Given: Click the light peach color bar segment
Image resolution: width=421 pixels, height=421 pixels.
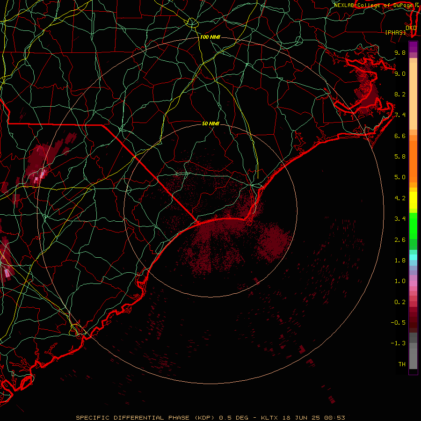Looking at the screenshot, I should [x=413, y=96].
